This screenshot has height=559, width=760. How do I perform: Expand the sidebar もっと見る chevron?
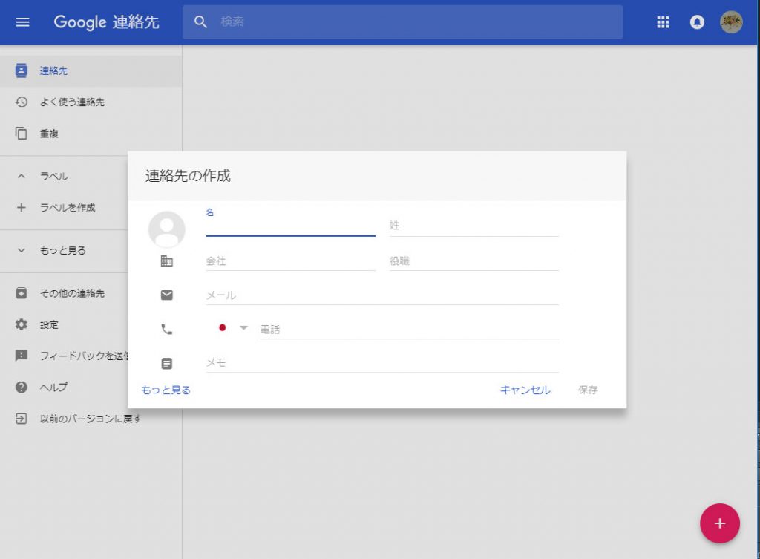coord(22,250)
